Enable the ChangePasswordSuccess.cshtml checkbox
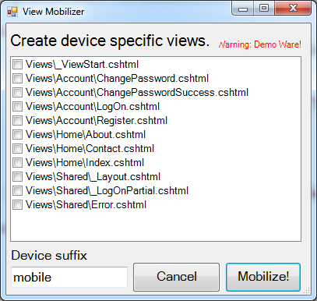Screen dimensions: 317x301 point(18,92)
